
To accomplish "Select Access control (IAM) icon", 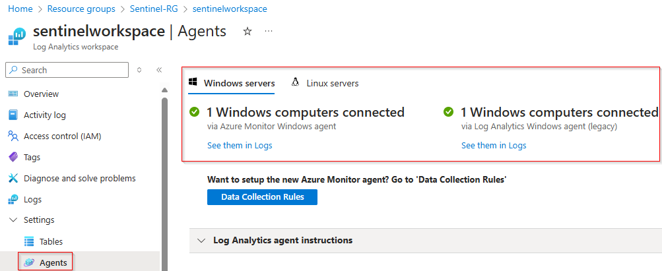I will point(13,136).
